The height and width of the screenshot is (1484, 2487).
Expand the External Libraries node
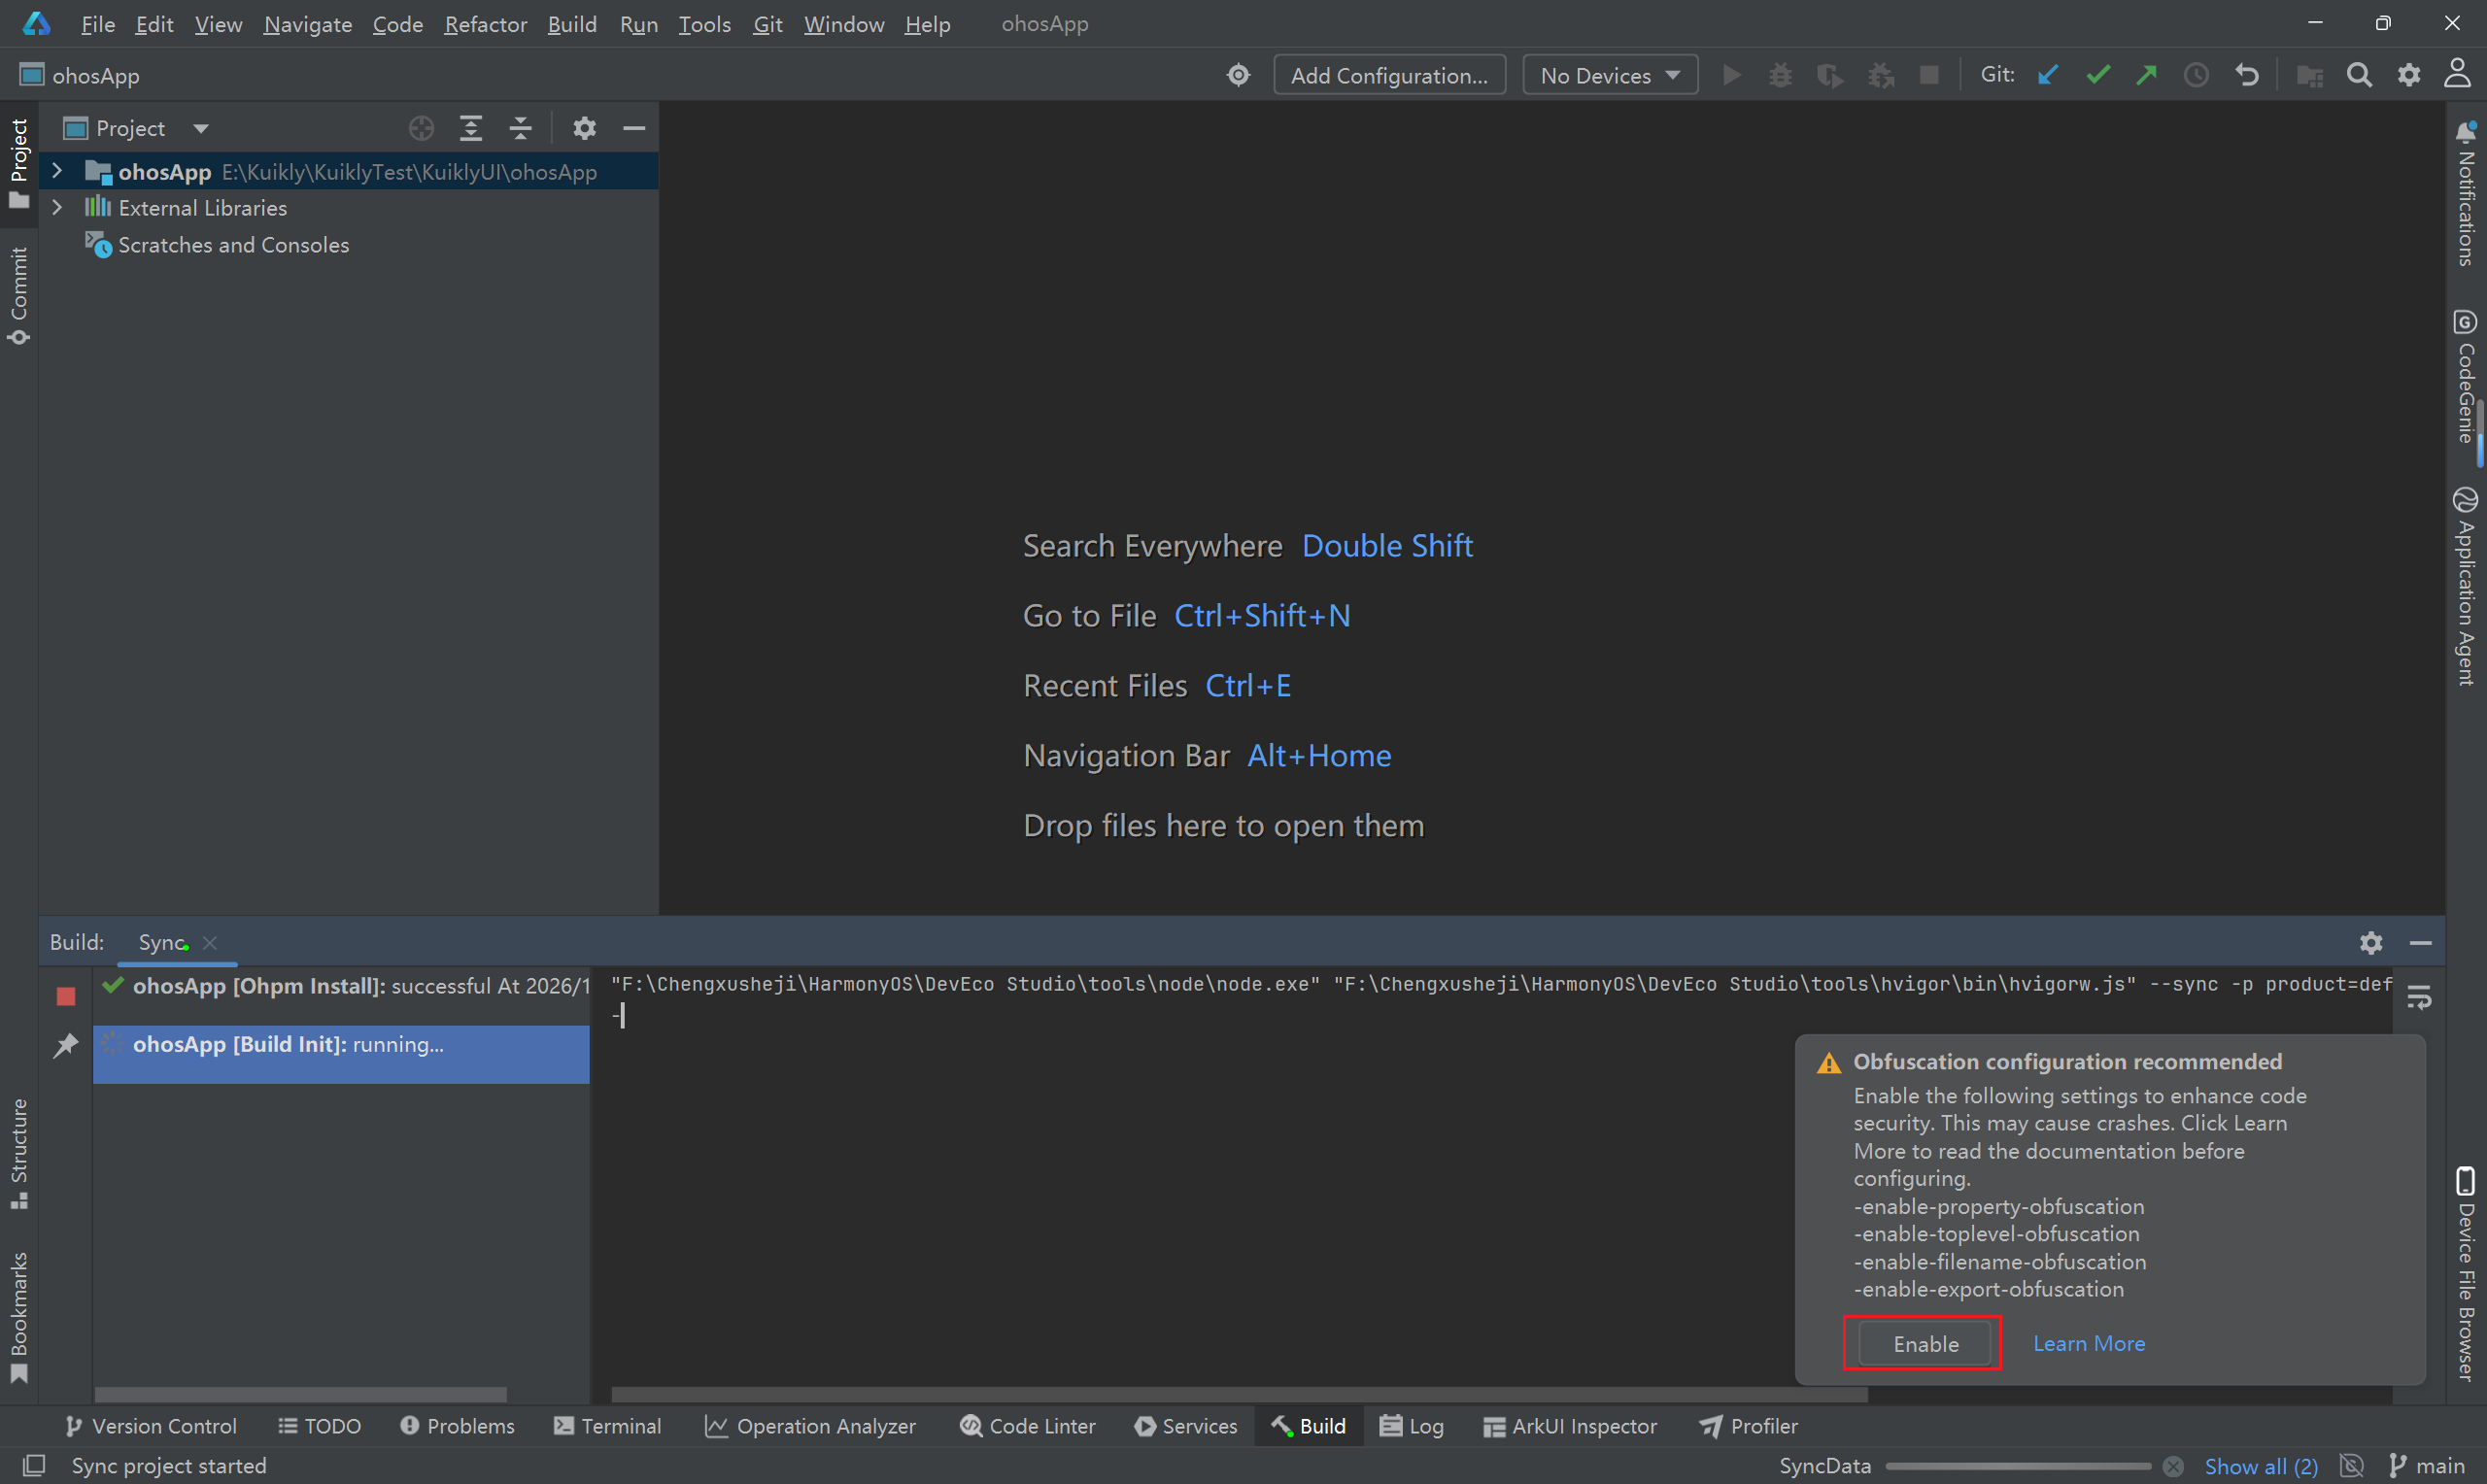pos(57,208)
